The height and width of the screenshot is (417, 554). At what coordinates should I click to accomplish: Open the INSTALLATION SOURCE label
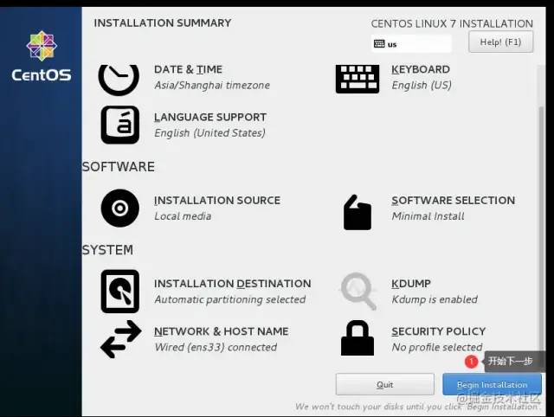(x=217, y=200)
